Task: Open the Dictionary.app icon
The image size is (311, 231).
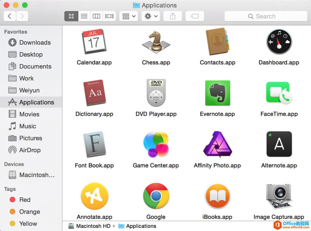Action: coord(94,93)
